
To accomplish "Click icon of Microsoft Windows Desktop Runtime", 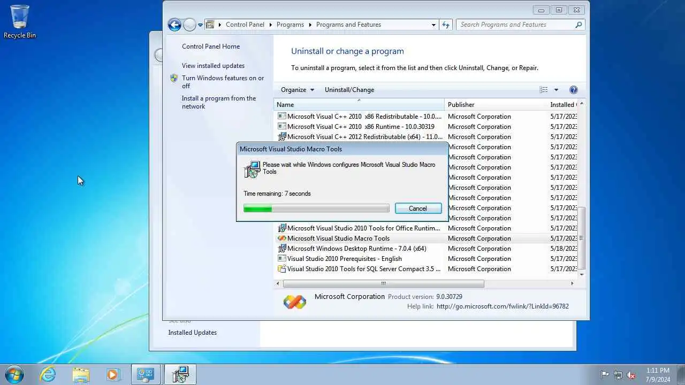I will [281, 249].
